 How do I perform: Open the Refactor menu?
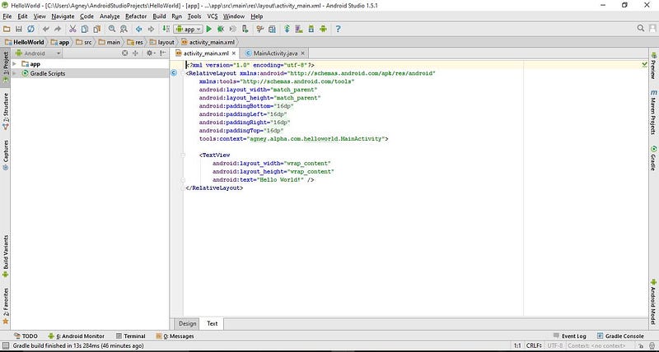[136, 16]
